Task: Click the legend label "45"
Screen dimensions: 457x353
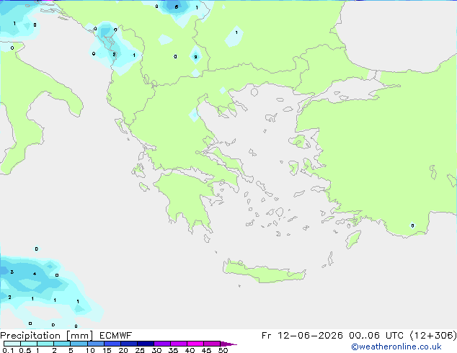Action: pyautogui.click(x=206, y=350)
